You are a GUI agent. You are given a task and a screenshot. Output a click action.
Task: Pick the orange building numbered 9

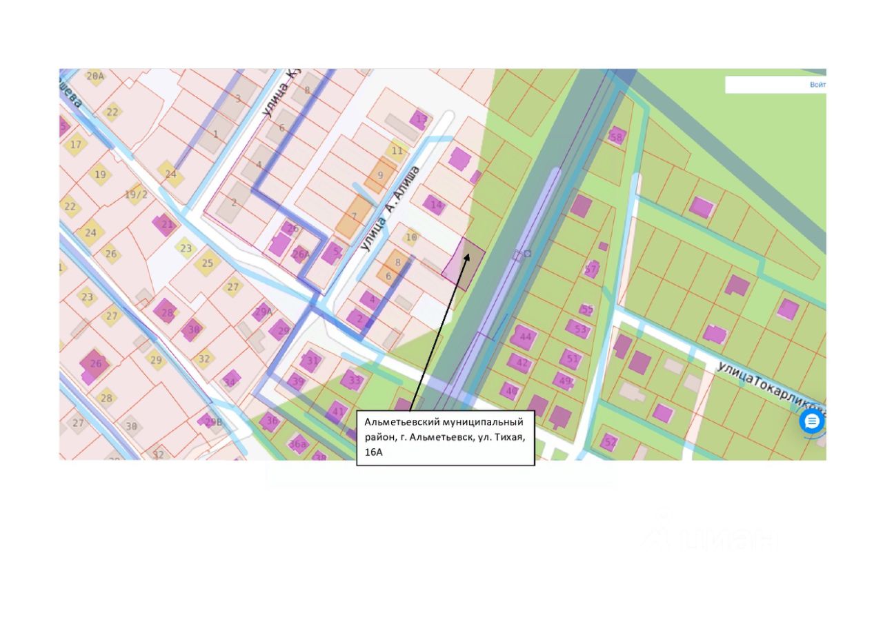[x=381, y=175]
